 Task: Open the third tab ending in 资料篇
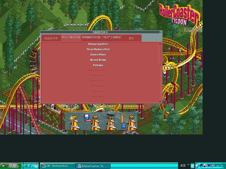91,38
